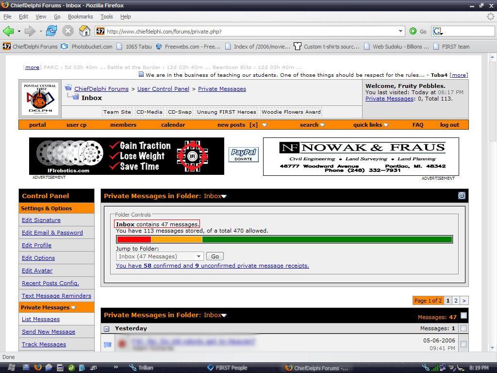Open the Help menu
Image resolution: width=497 pixels, height=373 pixels.
pos(125,17)
